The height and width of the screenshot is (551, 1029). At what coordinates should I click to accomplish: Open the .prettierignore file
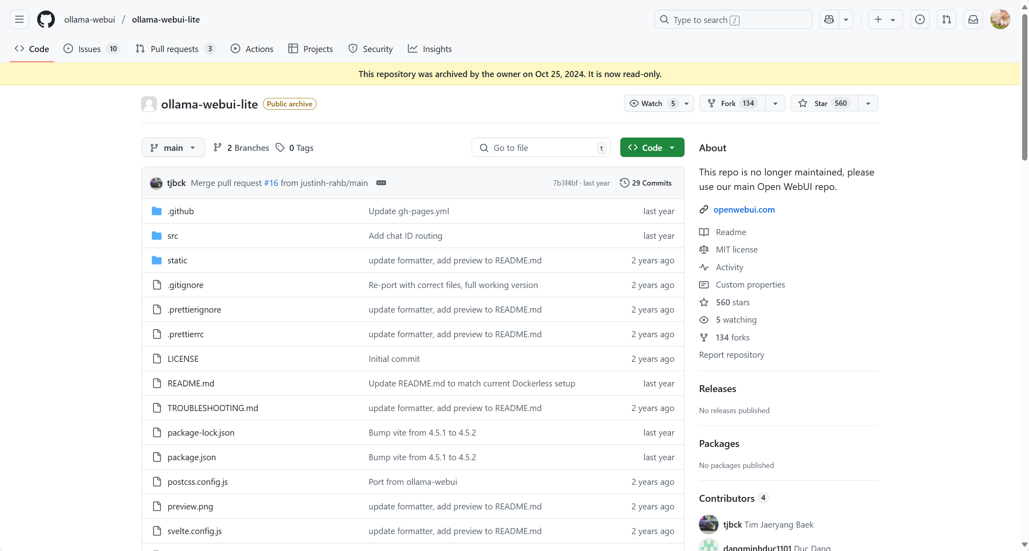pyautogui.click(x=194, y=309)
